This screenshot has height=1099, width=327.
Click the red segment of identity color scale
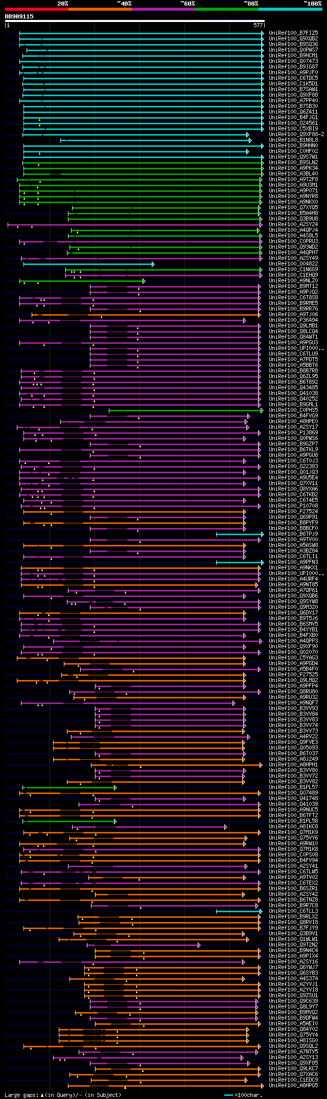[x=36, y=9]
